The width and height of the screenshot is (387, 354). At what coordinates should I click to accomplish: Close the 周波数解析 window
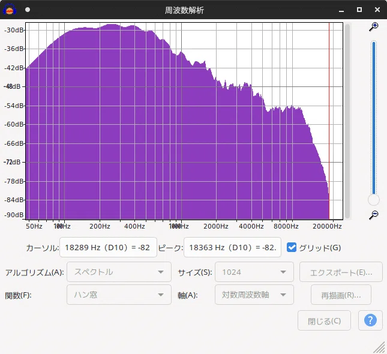377,10
